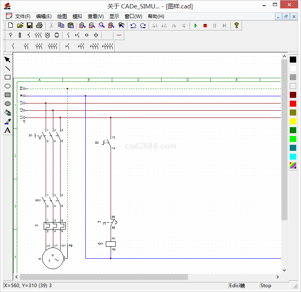Activate the paint bucket fill tool

pos(7,113)
